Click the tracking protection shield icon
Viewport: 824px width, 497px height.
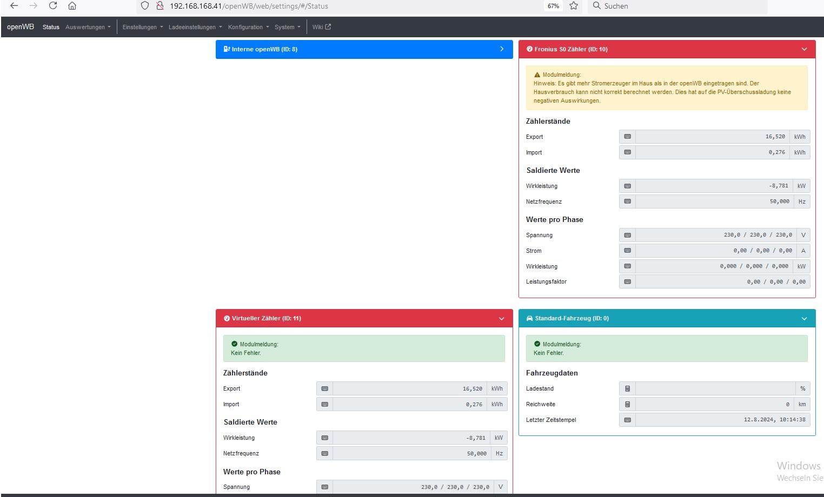[145, 6]
